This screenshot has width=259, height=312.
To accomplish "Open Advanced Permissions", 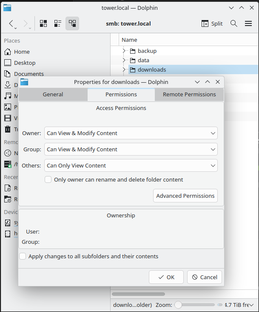I will 185,196.
